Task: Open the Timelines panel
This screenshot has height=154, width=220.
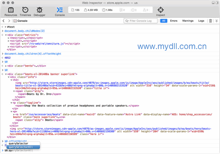Action: pos(25,12)
